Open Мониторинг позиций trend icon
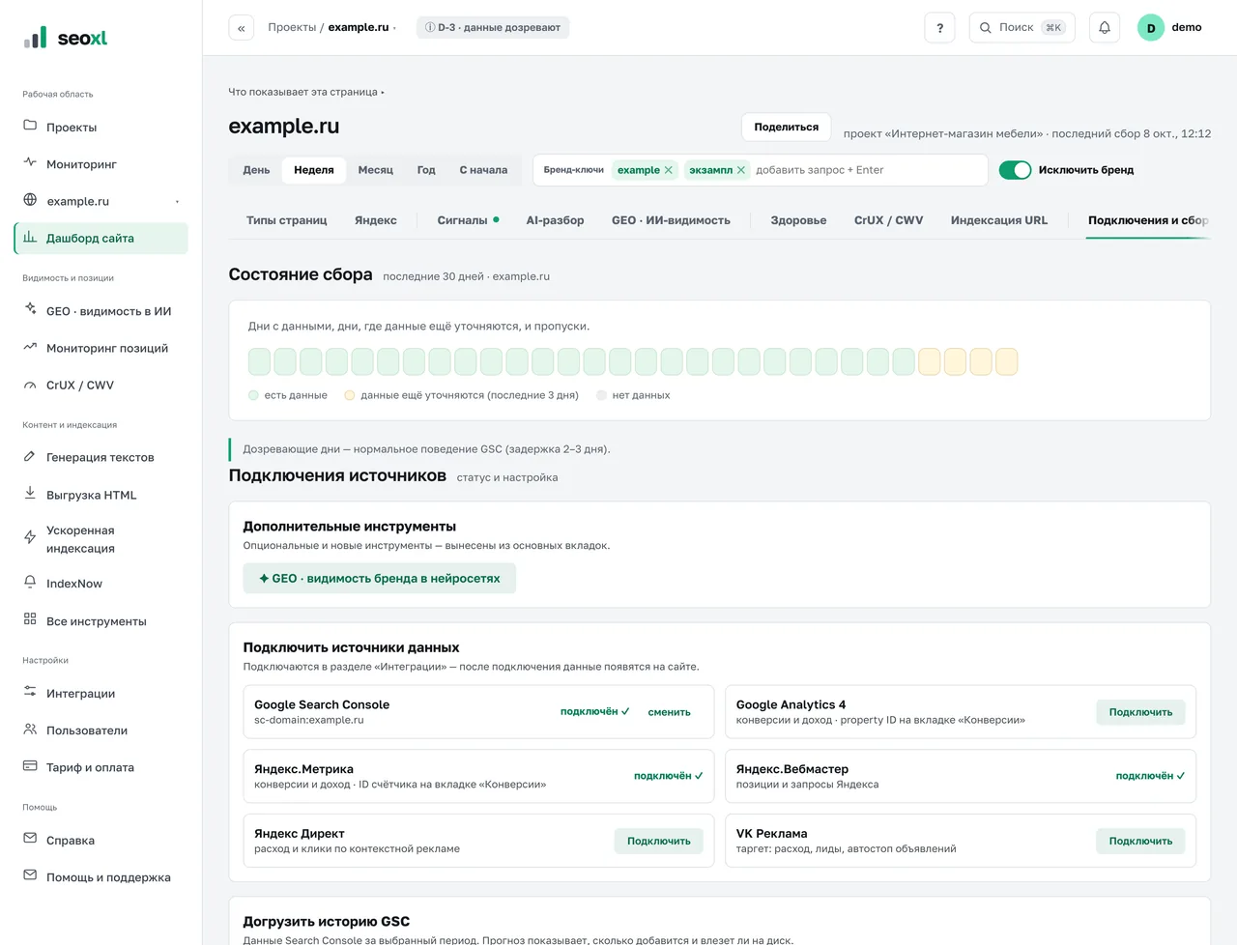 [30, 347]
